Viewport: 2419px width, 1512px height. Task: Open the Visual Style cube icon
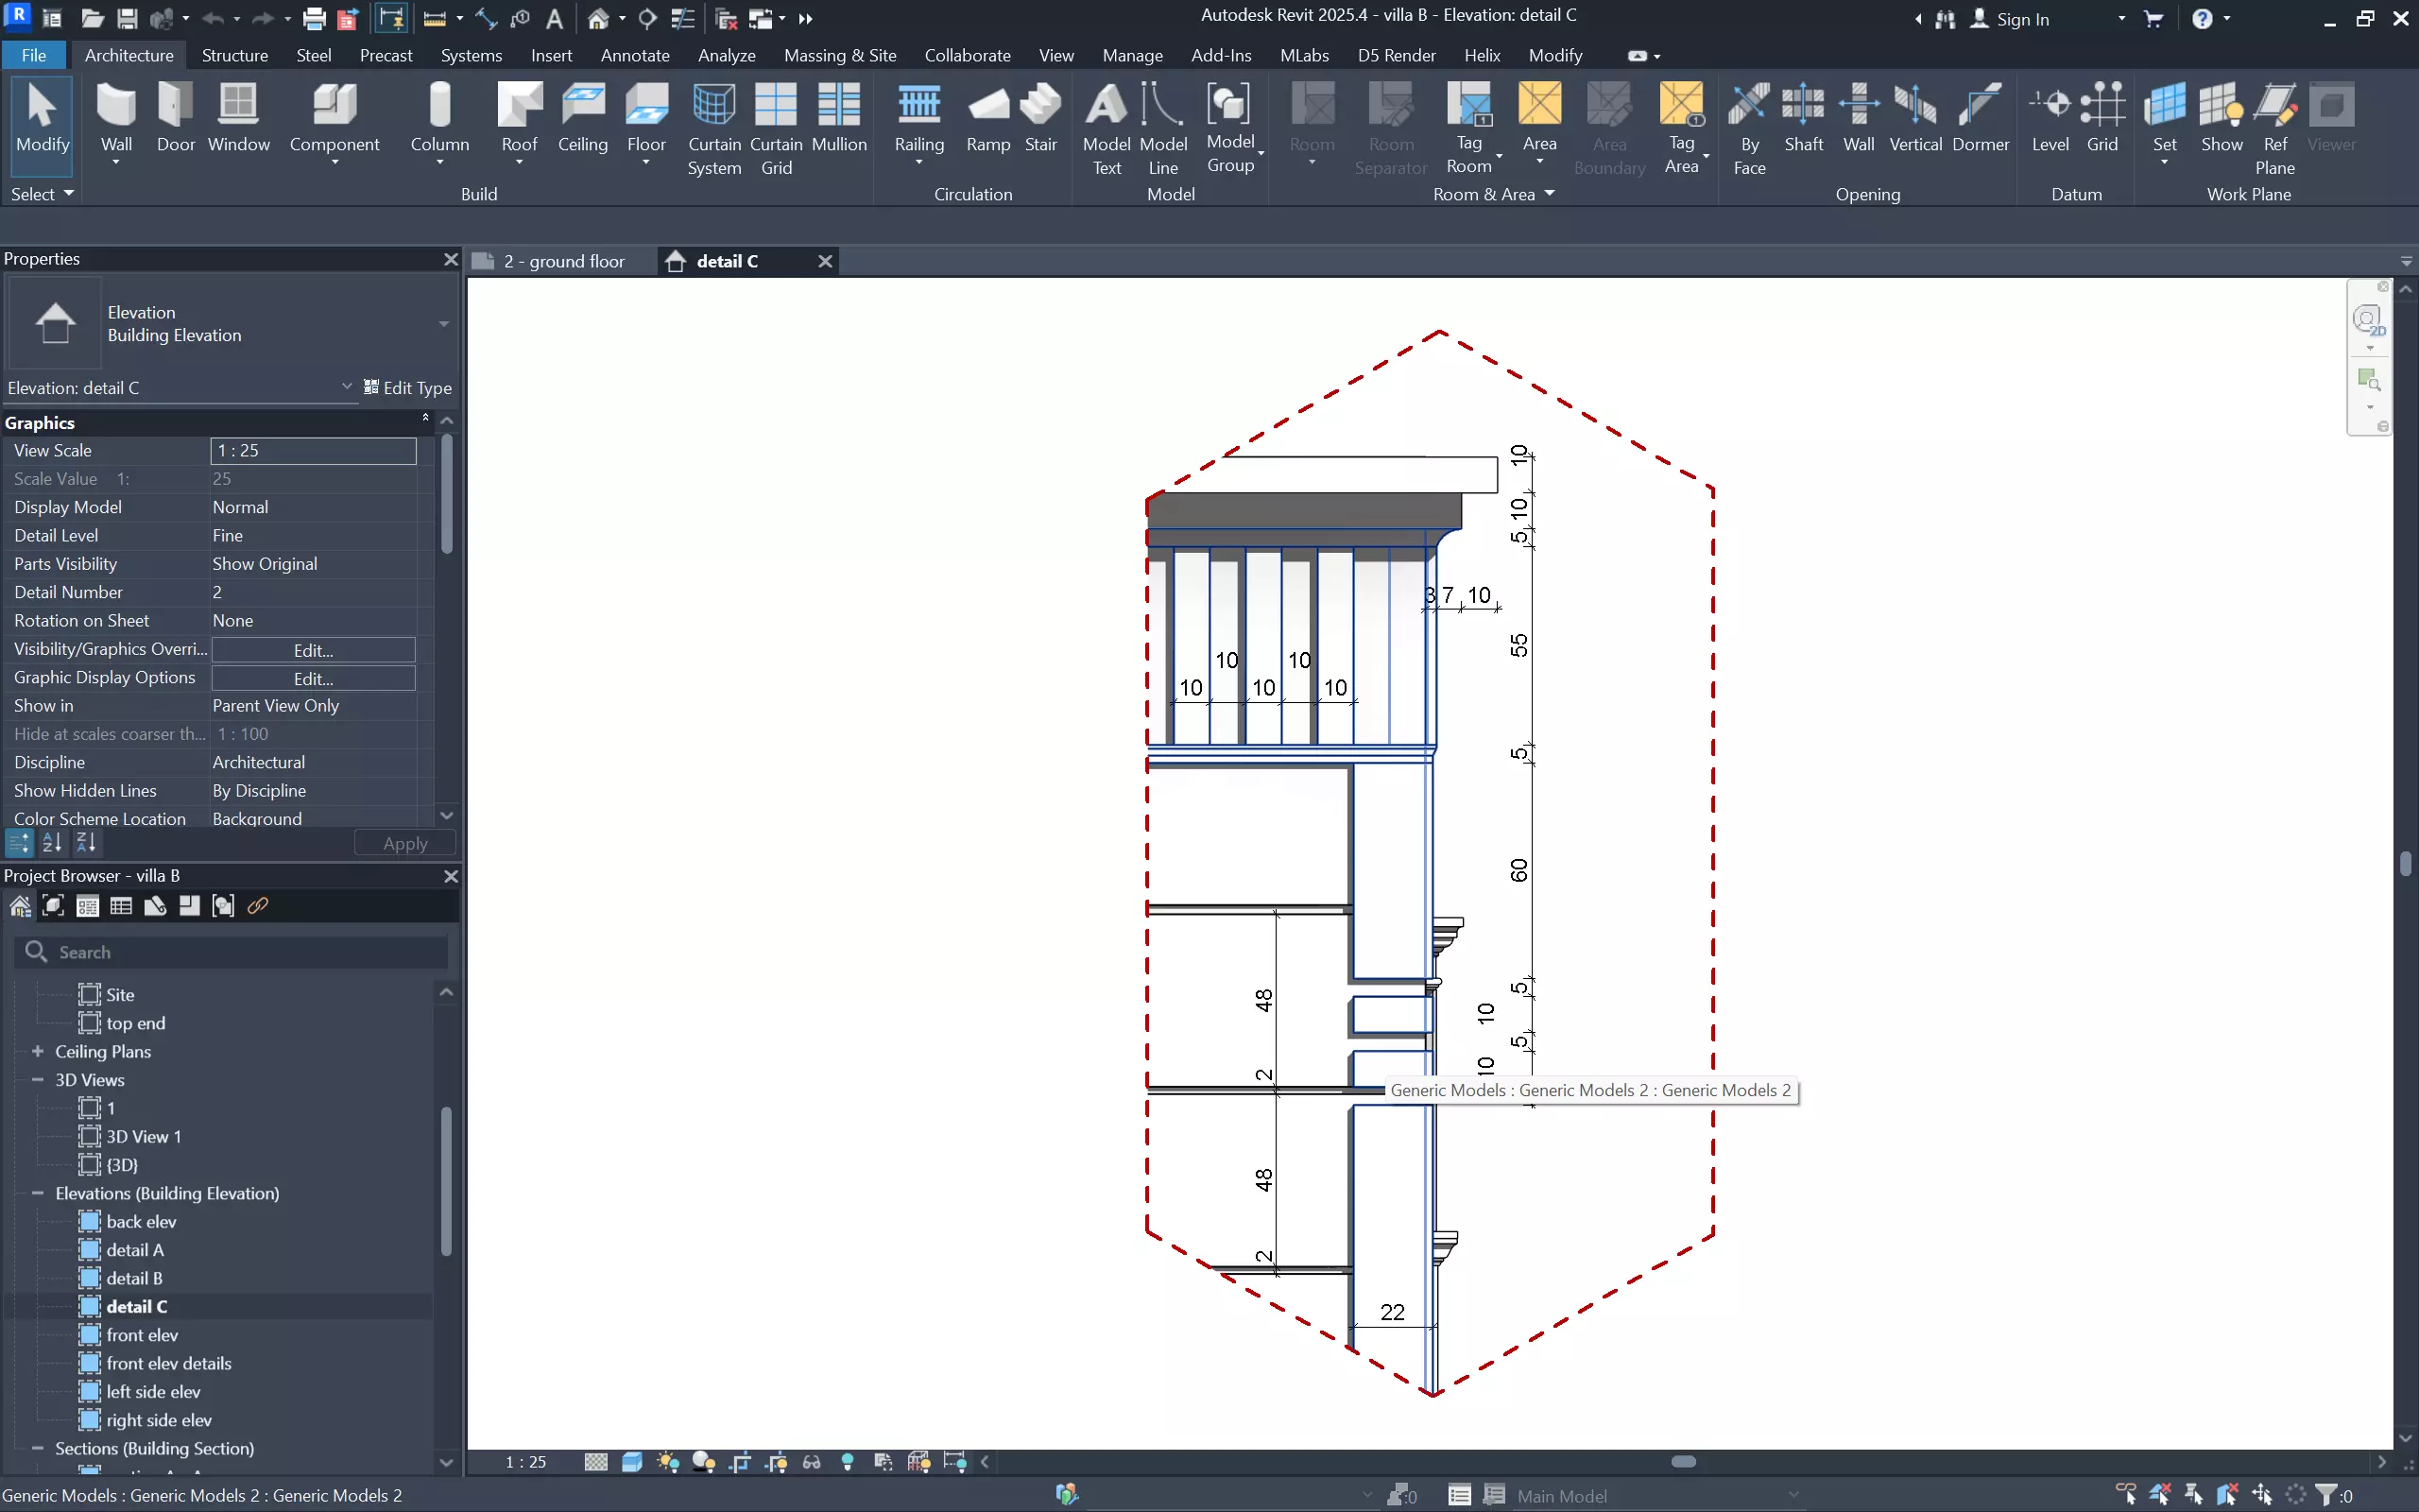(x=632, y=1462)
